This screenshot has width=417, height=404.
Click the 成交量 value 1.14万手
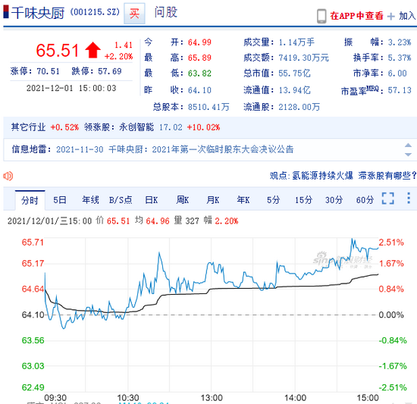296,42
